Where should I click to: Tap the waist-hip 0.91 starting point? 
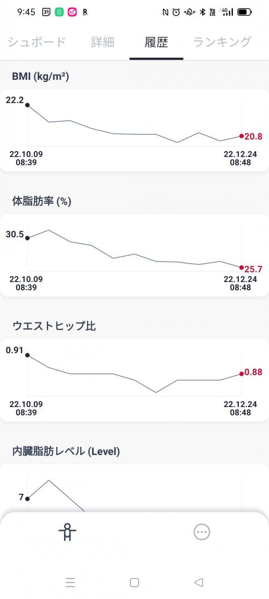point(27,355)
